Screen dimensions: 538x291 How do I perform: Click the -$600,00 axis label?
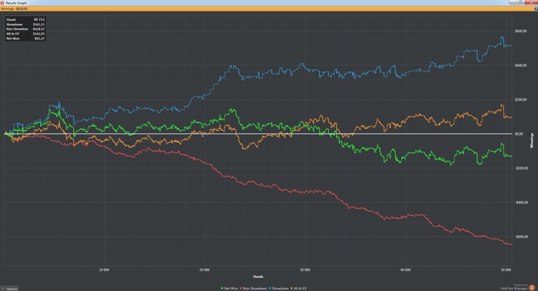coord(521,236)
